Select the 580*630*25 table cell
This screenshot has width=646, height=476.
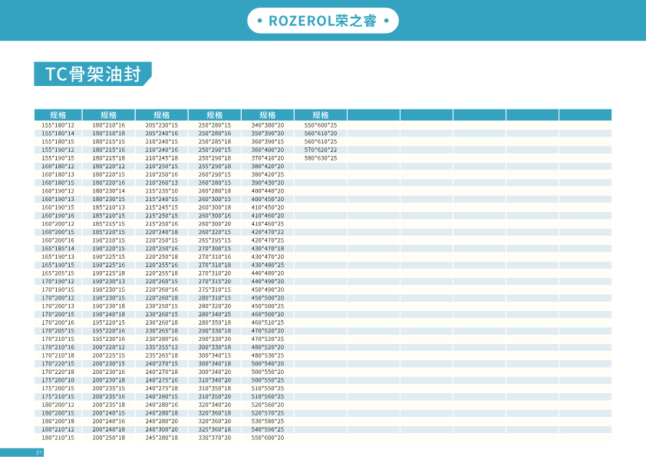[x=321, y=157]
